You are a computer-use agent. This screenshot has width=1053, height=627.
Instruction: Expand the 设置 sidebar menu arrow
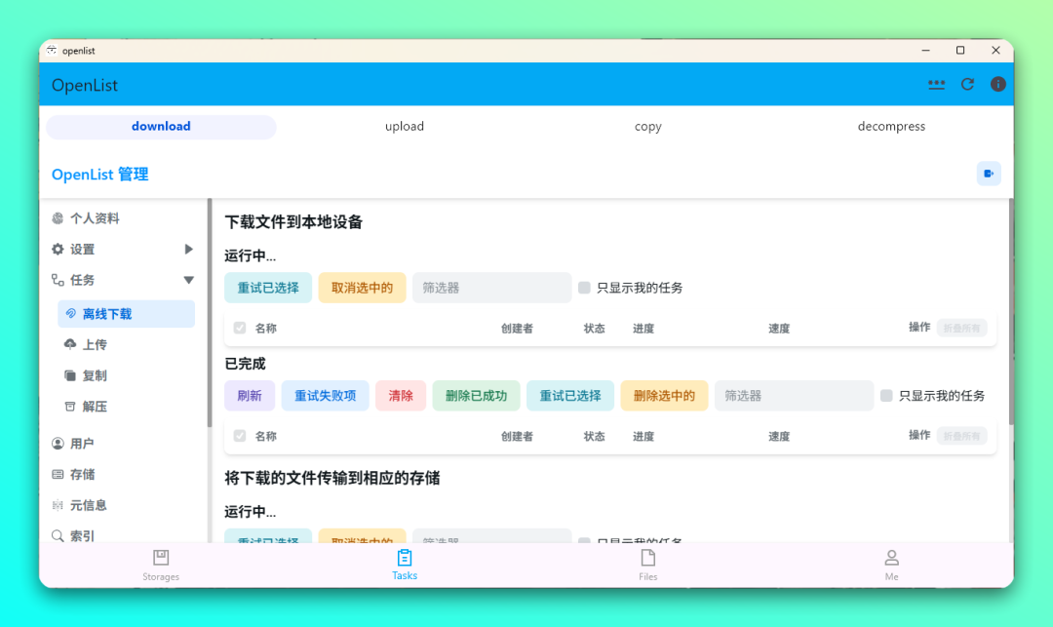[189, 250]
